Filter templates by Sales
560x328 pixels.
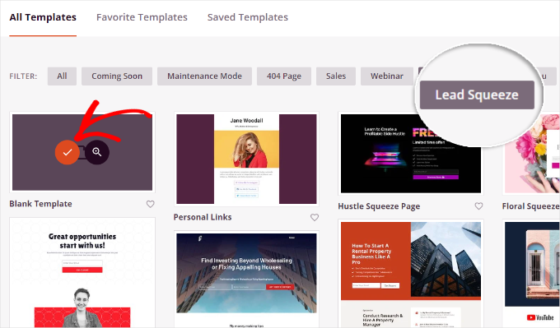pyautogui.click(x=336, y=76)
